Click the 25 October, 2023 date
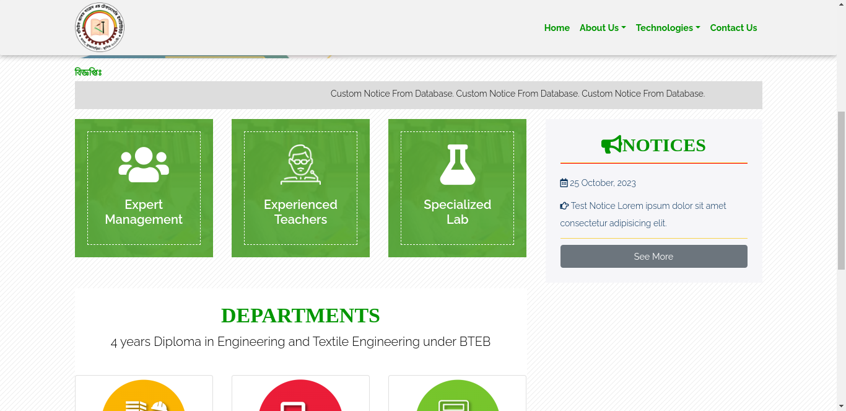The height and width of the screenshot is (411, 846). [x=603, y=183]
